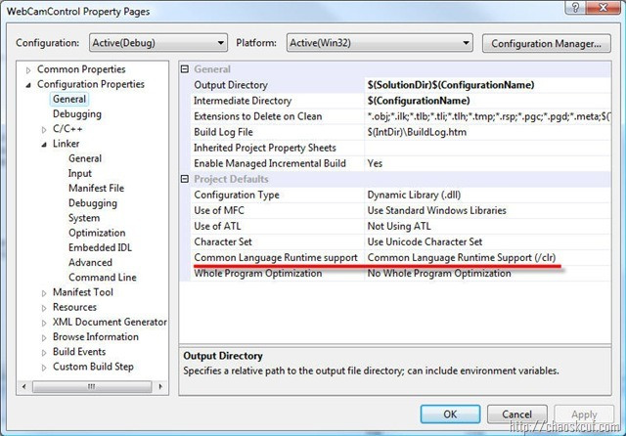Collapse the General property section
This screenshot has width=626, height=436.
pyautogui.click(x=185, y=69)
